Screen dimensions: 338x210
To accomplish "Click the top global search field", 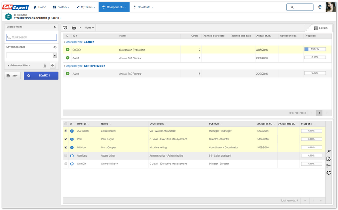I will (x=299, y=7).
